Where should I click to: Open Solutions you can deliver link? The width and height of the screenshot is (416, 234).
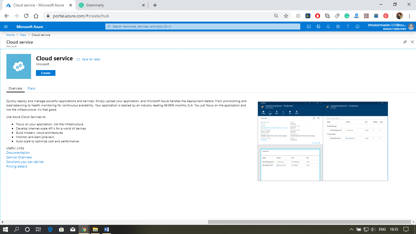[25, 162]
